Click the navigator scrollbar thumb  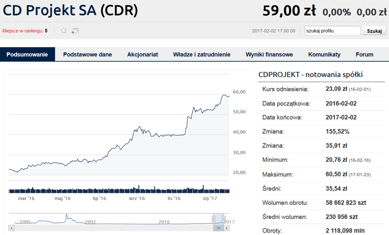pyautogui.click(x=219, y=228)
